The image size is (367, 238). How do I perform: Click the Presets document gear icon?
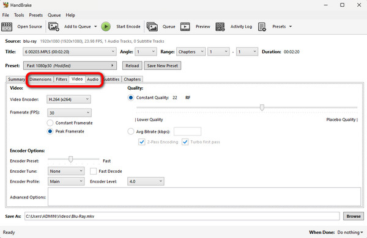(x=262, y=27)
